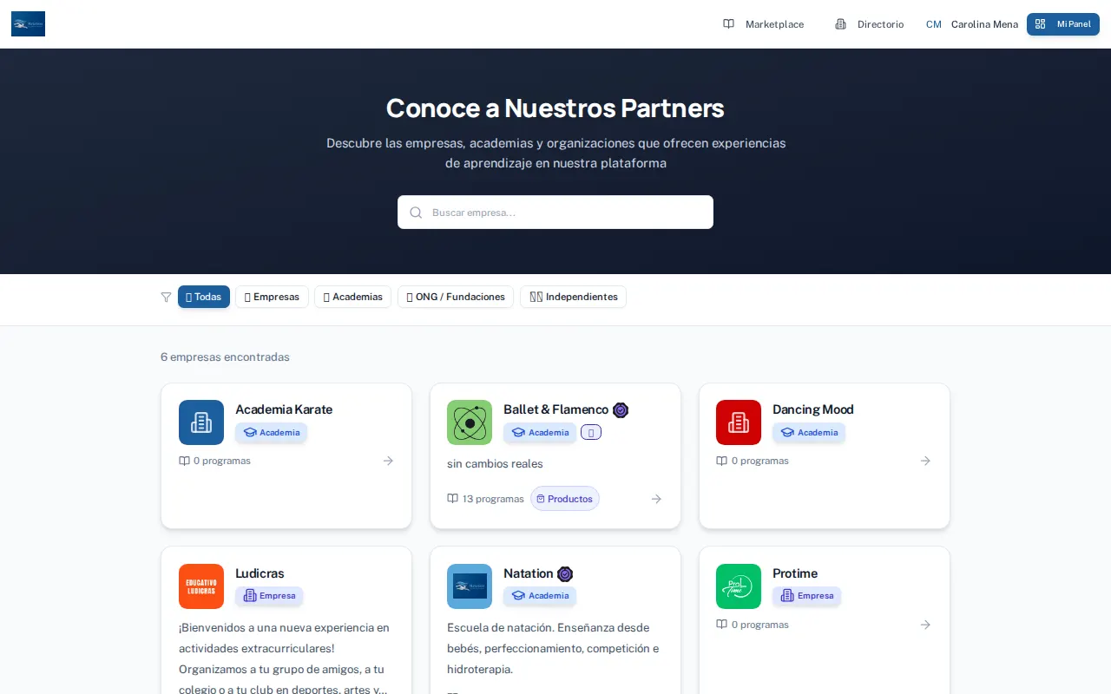Viewport: 1111px width, 694px height.
Task: Click the verified badge next to Natation
Action: (x=565, y=574)
